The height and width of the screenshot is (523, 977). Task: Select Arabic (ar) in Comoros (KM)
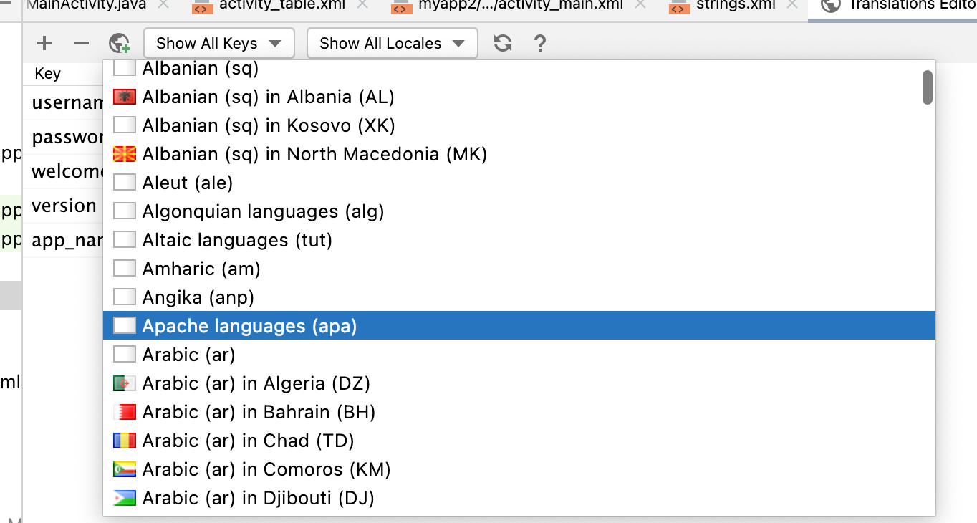click(x=519, y=469)
